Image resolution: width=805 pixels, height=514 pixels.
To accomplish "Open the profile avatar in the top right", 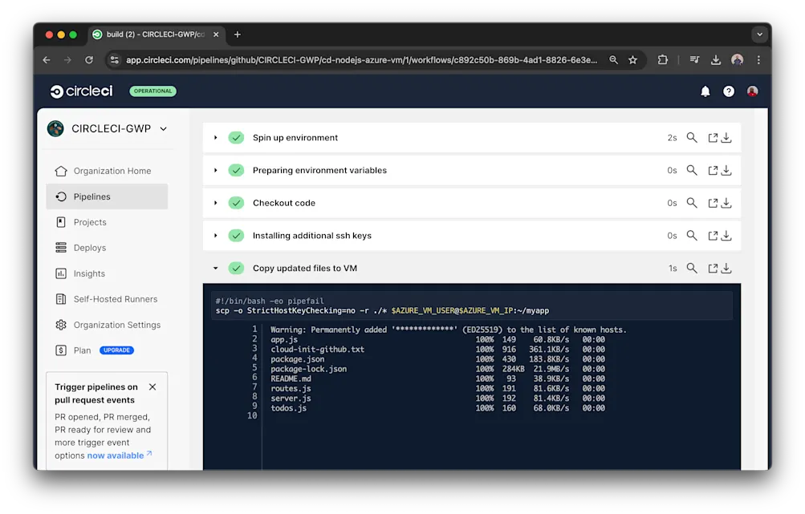I will [x=751, y=91].
